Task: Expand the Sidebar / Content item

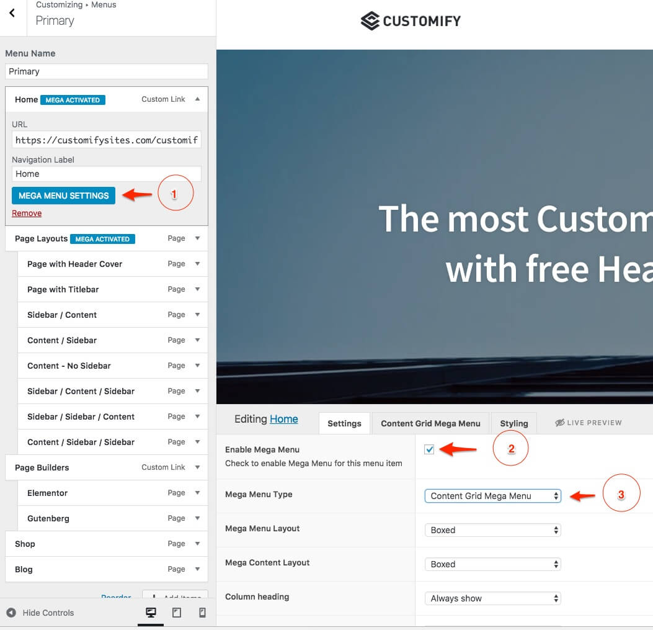Action: [197, 315]
